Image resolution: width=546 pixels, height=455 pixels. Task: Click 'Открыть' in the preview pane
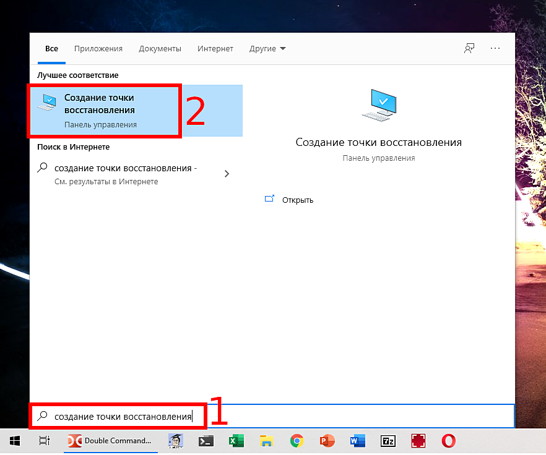[297, 200]
